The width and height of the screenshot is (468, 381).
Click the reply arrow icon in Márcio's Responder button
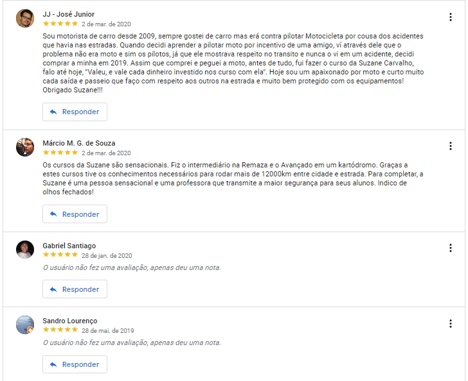53,214
